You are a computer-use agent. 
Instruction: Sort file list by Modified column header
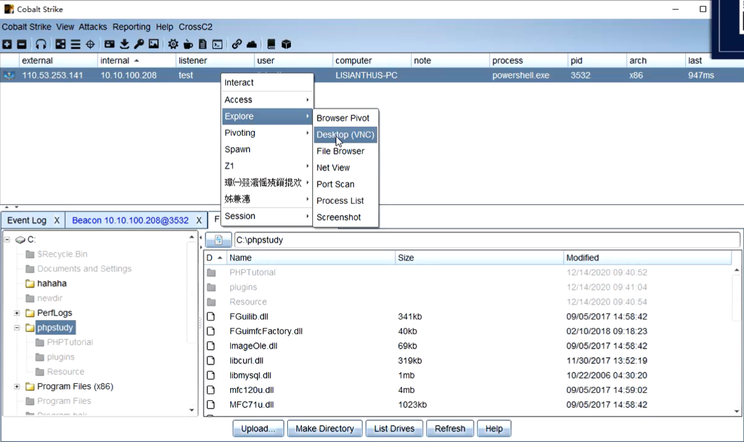647,257
